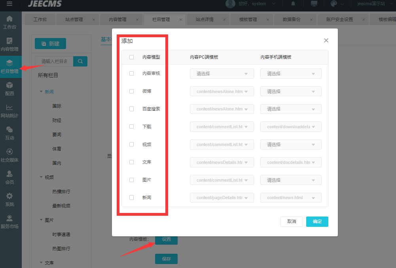The width and height of the screenshot is (396, 268).
Task: Check the 文库 model checkbox
Action: [132, 162]
